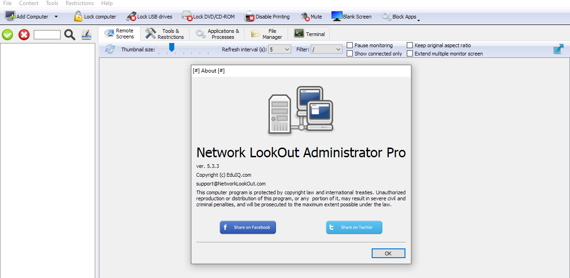
Task: Click the Lock DVD/CD-ROM toolbar button
Action: 208,17
